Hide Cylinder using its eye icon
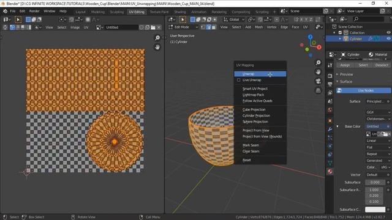The image size is (392, 220). (x=388, y=38)
